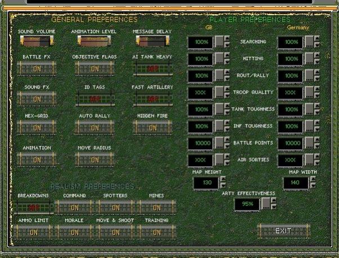Switch off Hidden Fire
Image resolution: width=339 pixels, height=258 pixels.
[152, 128]
